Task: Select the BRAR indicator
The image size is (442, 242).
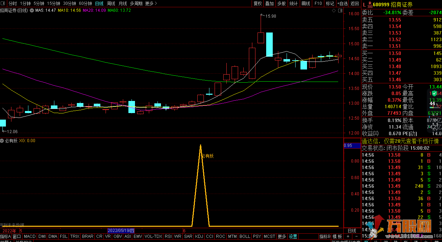Action: [88, 236]
